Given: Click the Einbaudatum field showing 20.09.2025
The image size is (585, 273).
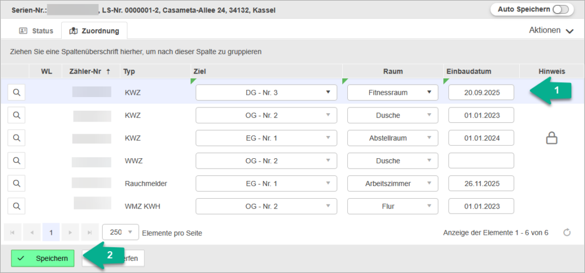Looking at the screenshot, I should point(481,92).
